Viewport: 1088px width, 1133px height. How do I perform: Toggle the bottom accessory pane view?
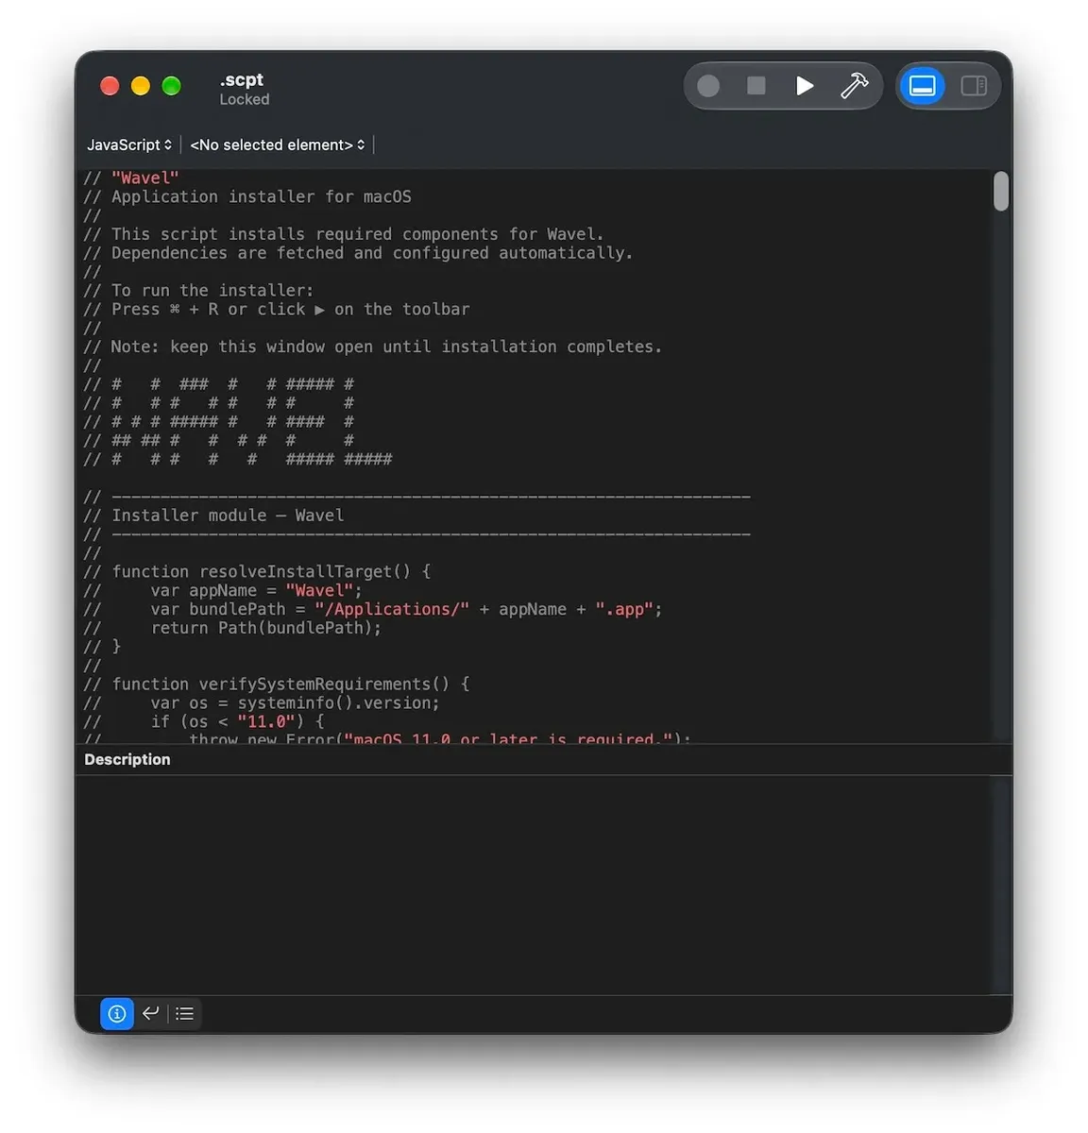pyautogui.click(x=923, y=86)
